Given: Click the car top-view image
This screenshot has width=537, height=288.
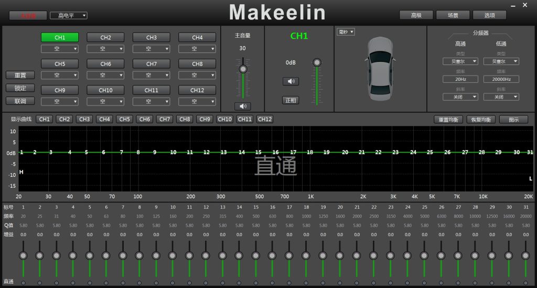Looking at the screenshot, I should (380, 69).
